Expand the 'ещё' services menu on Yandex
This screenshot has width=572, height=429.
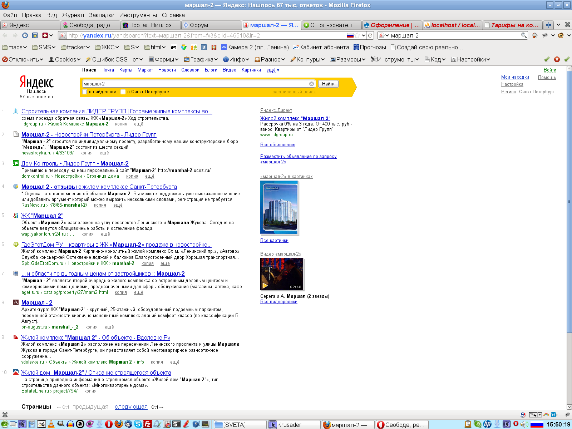[x=273, y=70]
